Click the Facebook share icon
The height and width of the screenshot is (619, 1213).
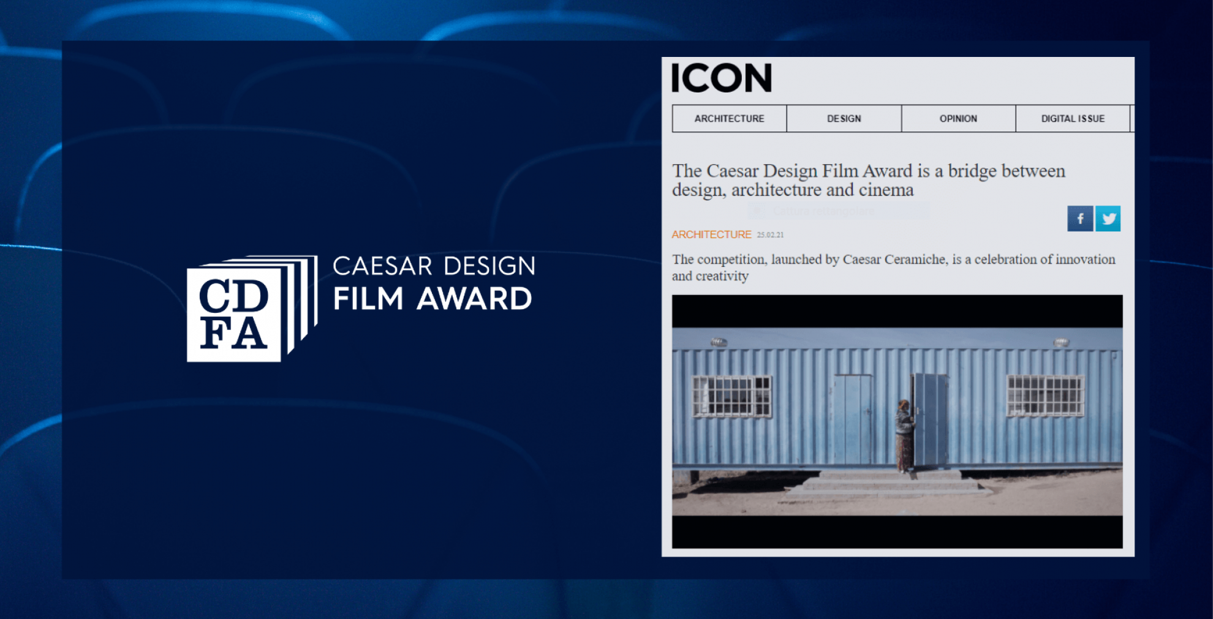point(1080,219)
